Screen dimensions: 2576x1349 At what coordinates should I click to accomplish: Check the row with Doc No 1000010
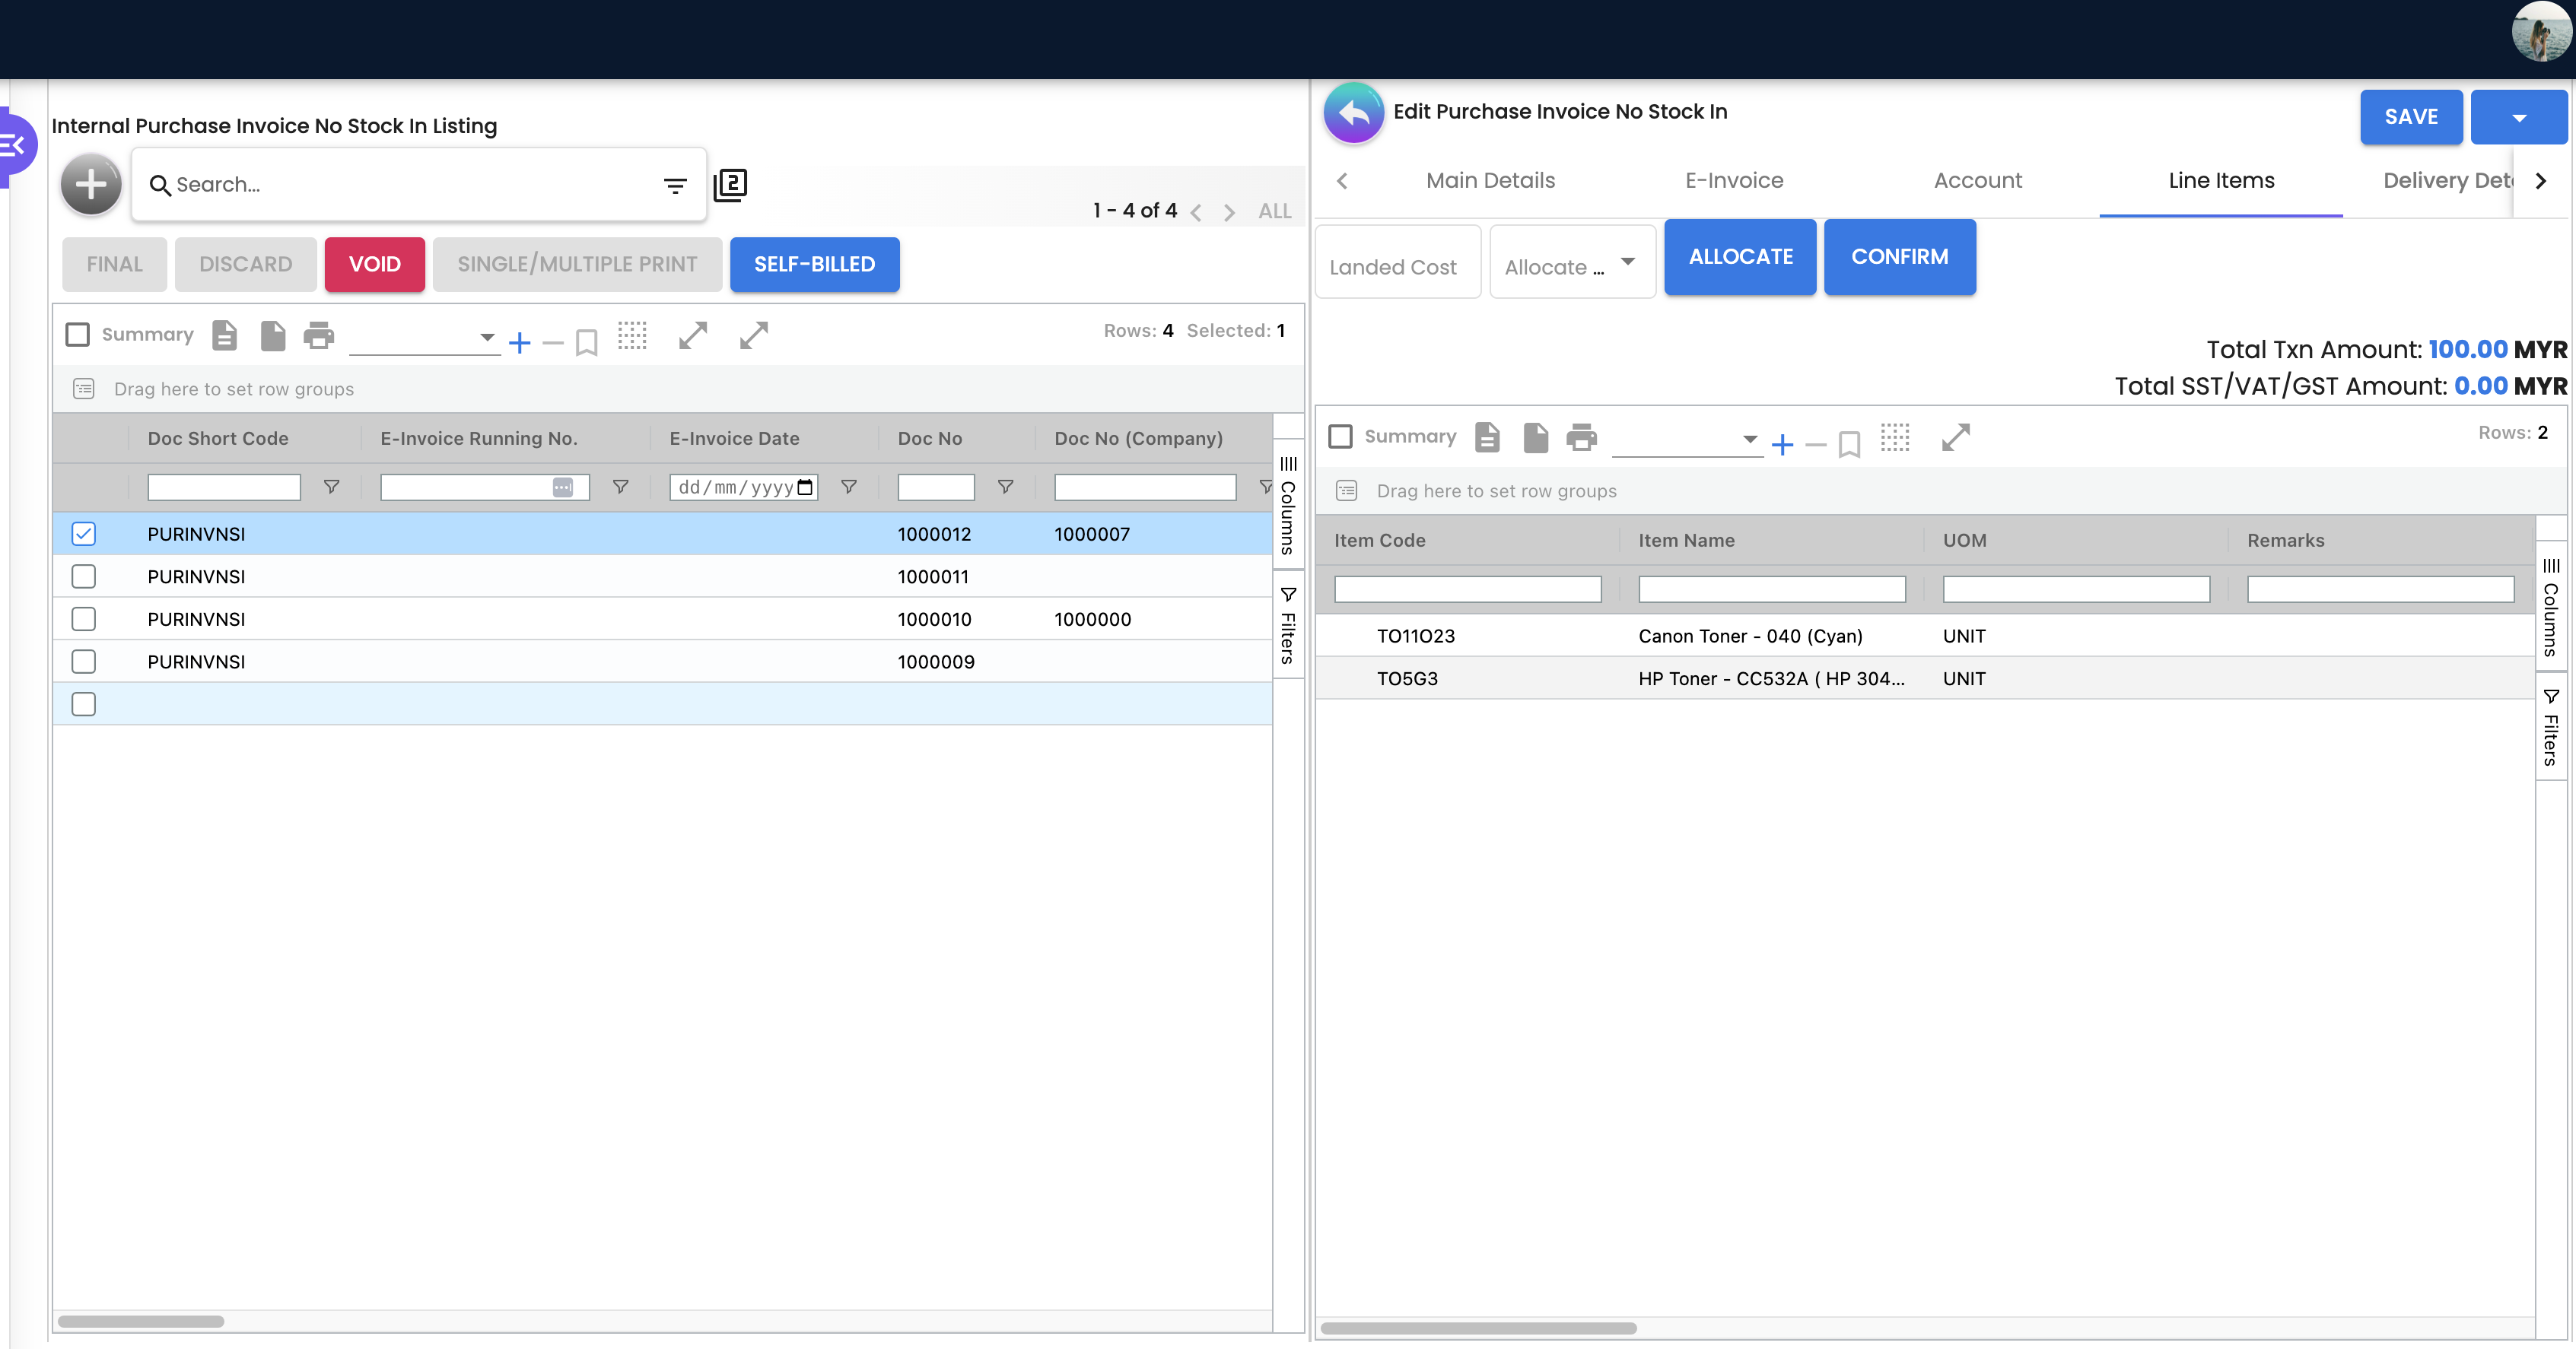pyautogui.click(x=84, y=618)
